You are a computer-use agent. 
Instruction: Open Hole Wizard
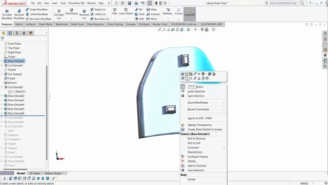[x=71, y=12]
